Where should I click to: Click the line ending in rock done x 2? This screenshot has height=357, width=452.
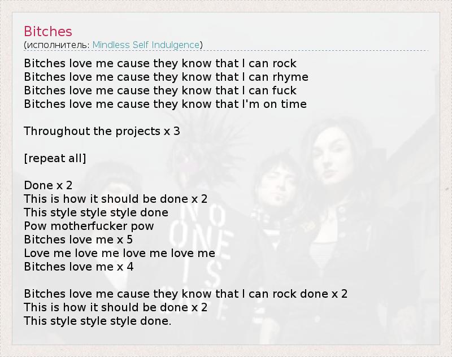[186, 294]
